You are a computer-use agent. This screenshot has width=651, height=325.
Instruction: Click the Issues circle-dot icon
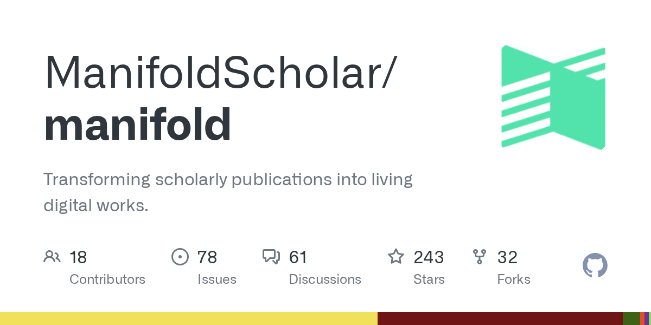click(180, 257)
